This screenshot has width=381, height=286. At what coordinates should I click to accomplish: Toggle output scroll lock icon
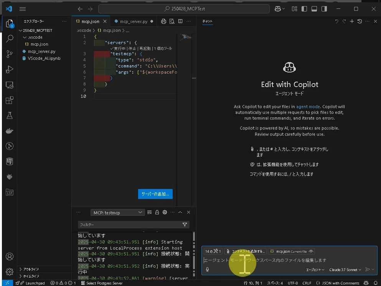pos(157,212)
